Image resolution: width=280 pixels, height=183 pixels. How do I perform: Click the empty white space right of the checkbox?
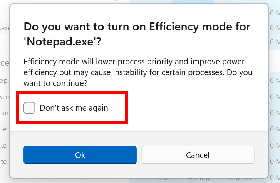193,108
